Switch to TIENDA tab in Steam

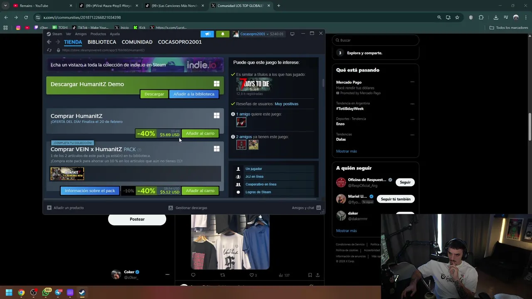tap(73, 42)
